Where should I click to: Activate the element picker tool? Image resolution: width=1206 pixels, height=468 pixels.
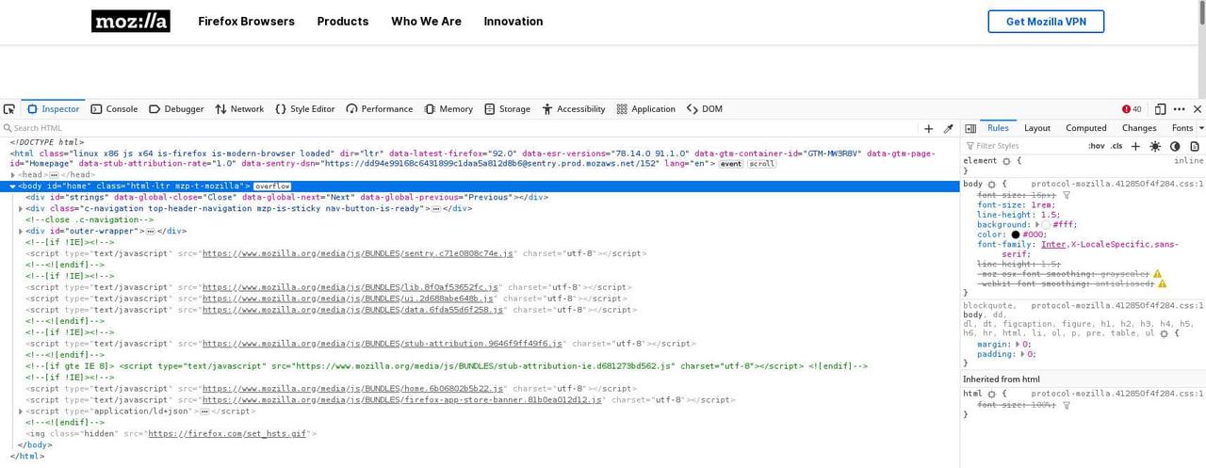9,109
